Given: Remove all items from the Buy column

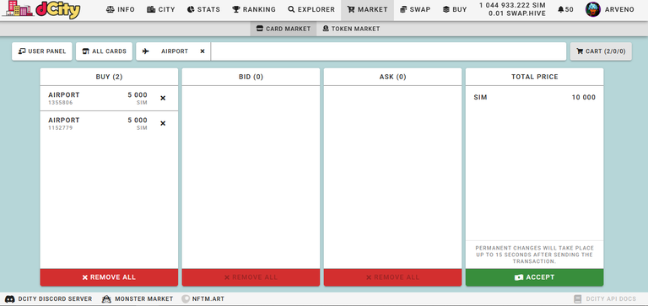Looking at the screenshot, I should [x=109, y=277].
